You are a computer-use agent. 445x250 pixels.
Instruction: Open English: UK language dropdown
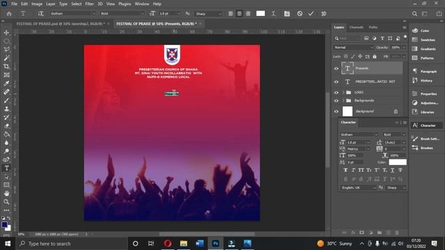(x=358, y=187)
